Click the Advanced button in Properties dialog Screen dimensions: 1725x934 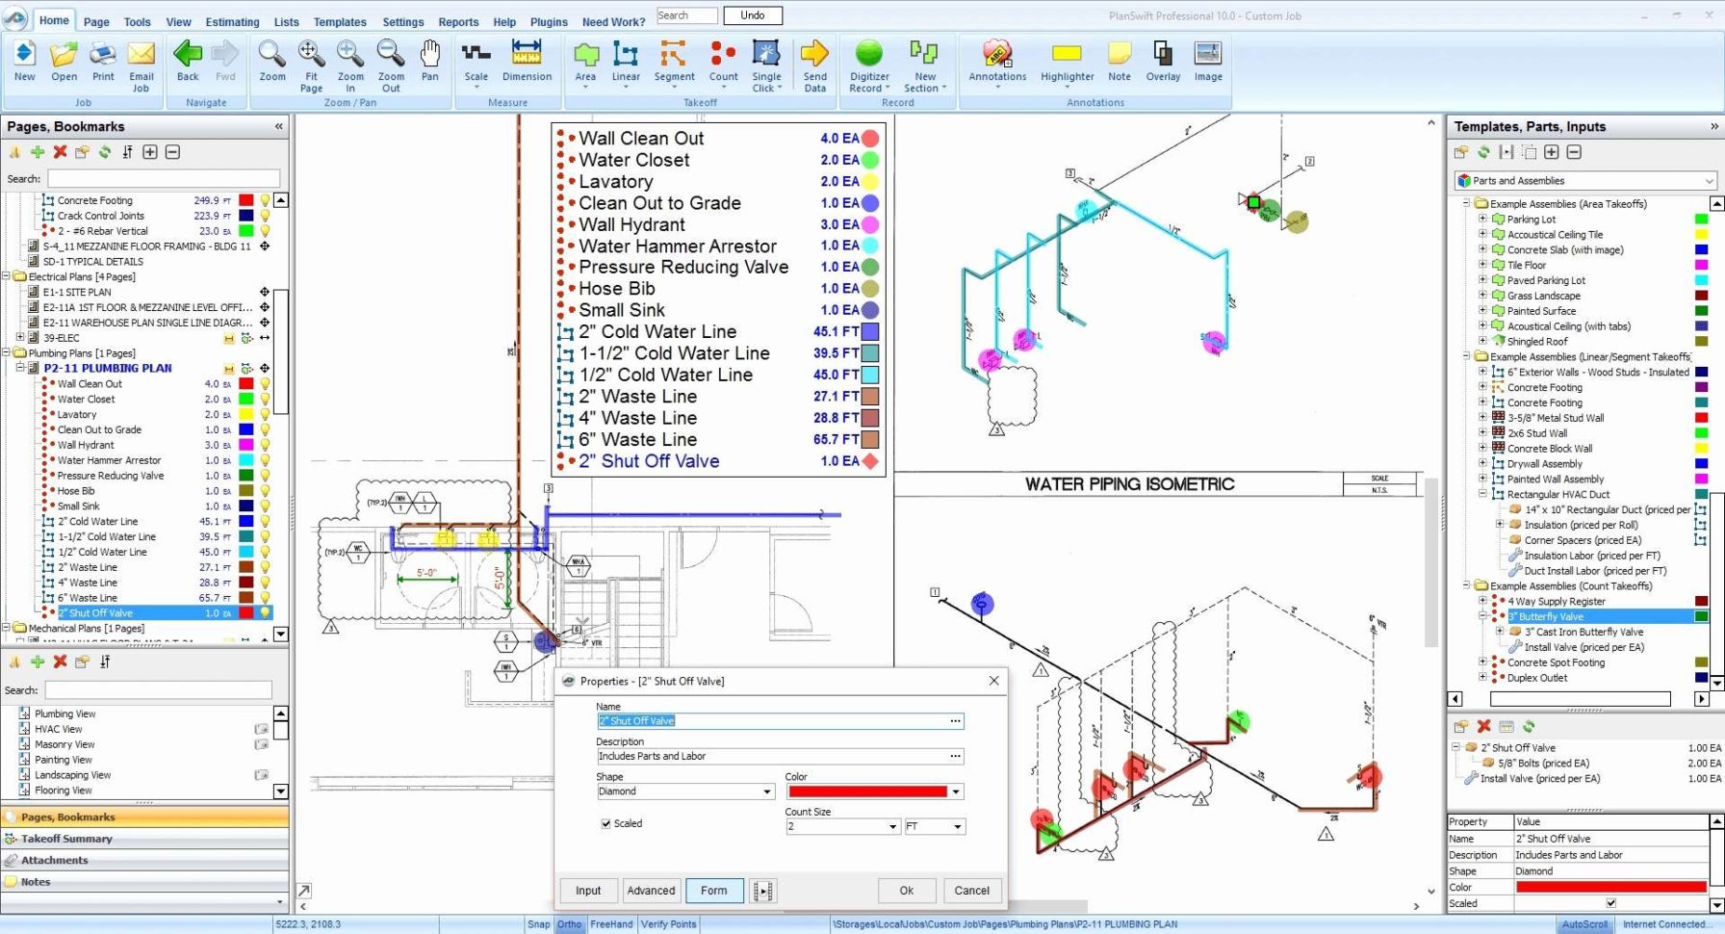651,890
